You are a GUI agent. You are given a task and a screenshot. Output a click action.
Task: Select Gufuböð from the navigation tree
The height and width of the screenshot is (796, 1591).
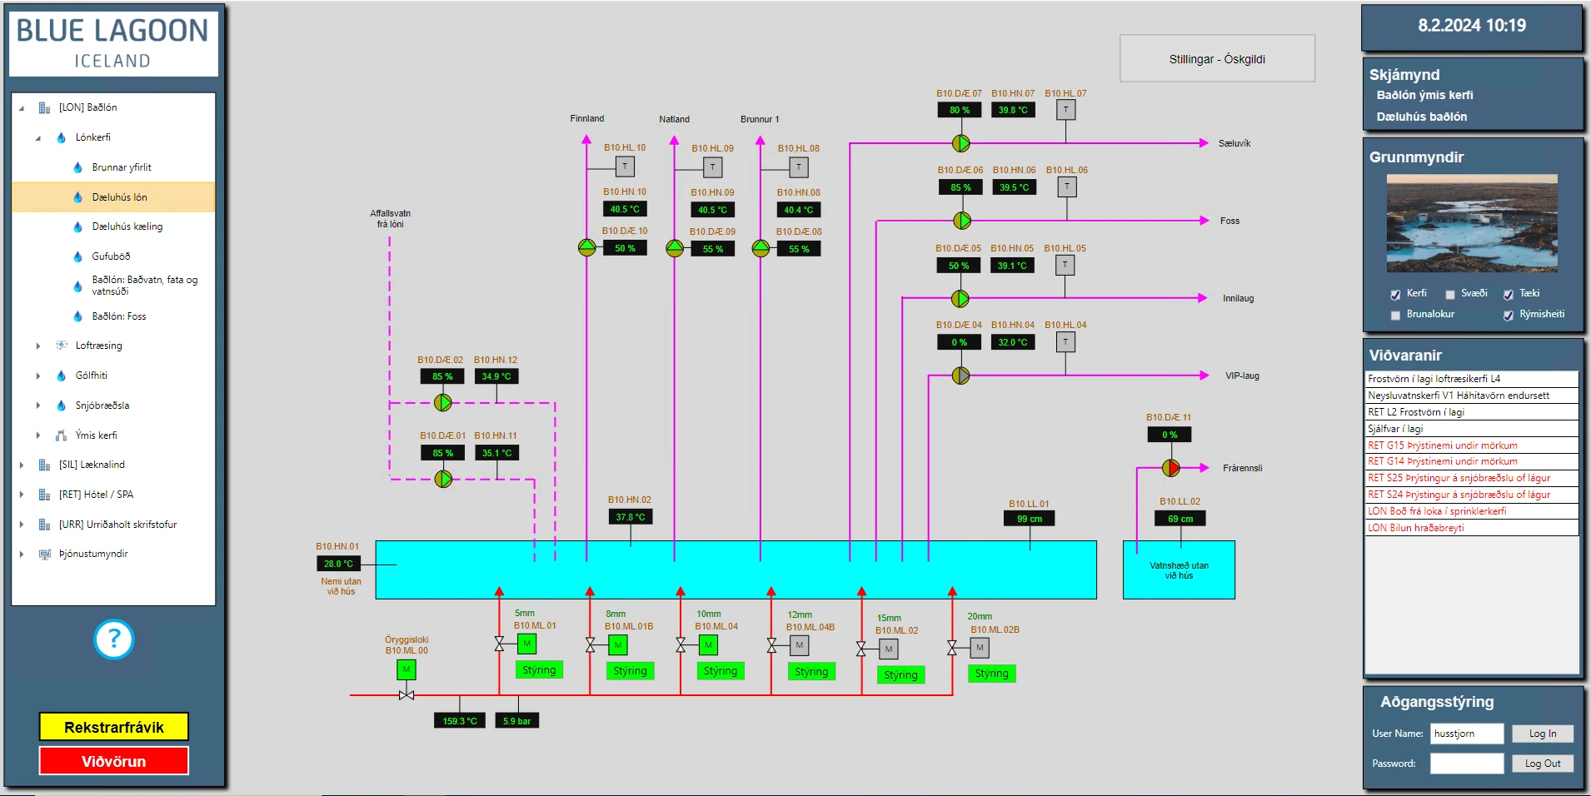tap(111, 256)
